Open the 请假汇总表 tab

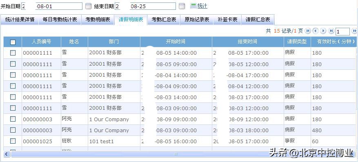coord(258,20)
